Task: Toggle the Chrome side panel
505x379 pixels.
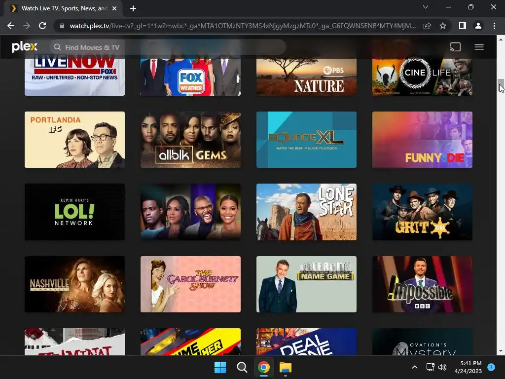Action: click(x=463, y=26)
